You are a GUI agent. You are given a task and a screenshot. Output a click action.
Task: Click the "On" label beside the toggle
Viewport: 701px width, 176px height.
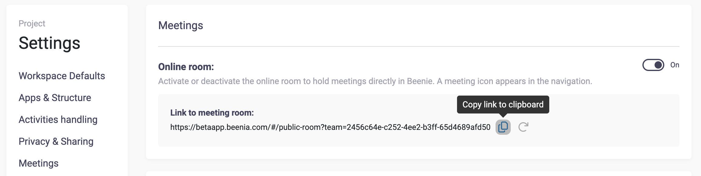(x=675, y=65)
